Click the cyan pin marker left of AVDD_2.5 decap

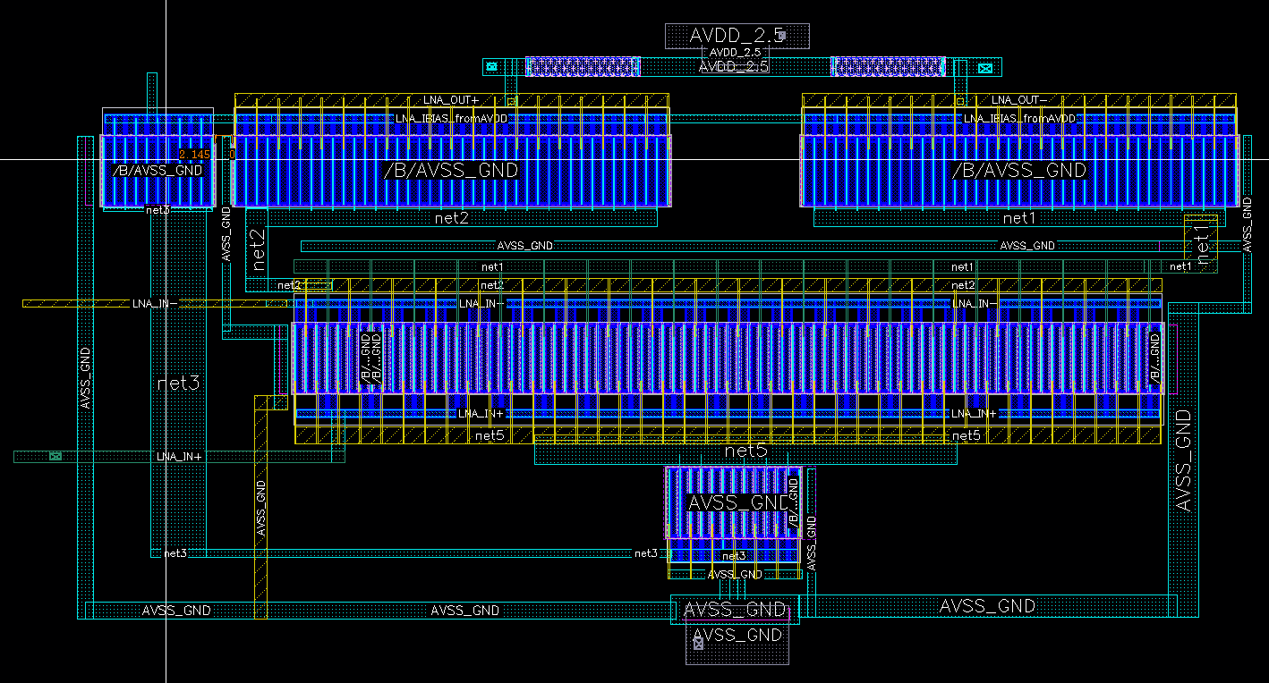490,66
